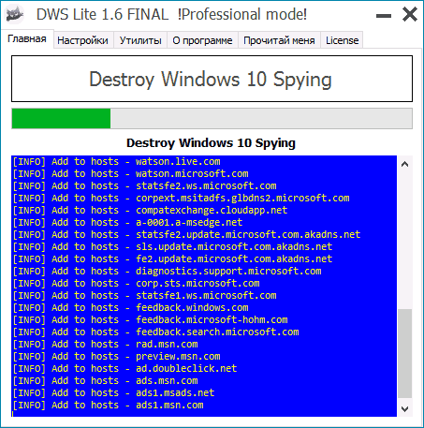Select the log line compatexchange.cloudapp.net

150,211
